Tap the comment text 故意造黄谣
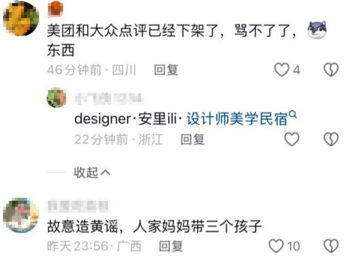 coord(83,226)
